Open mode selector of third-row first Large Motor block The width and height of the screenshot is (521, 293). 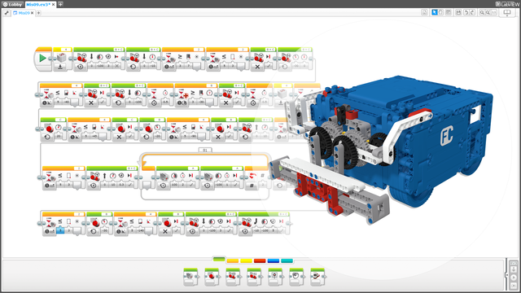coord(47,137)
